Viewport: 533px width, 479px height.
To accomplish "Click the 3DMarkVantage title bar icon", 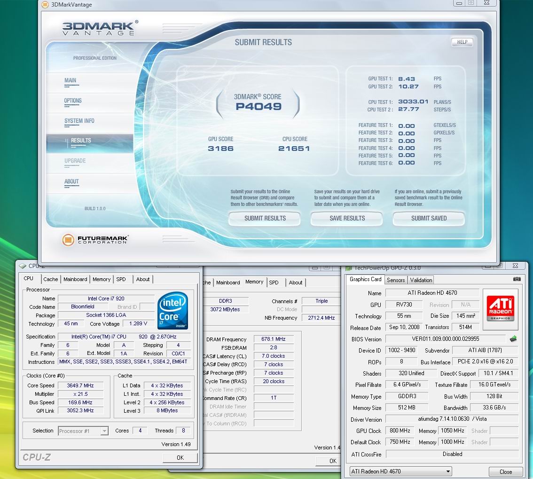I will 45,4.
